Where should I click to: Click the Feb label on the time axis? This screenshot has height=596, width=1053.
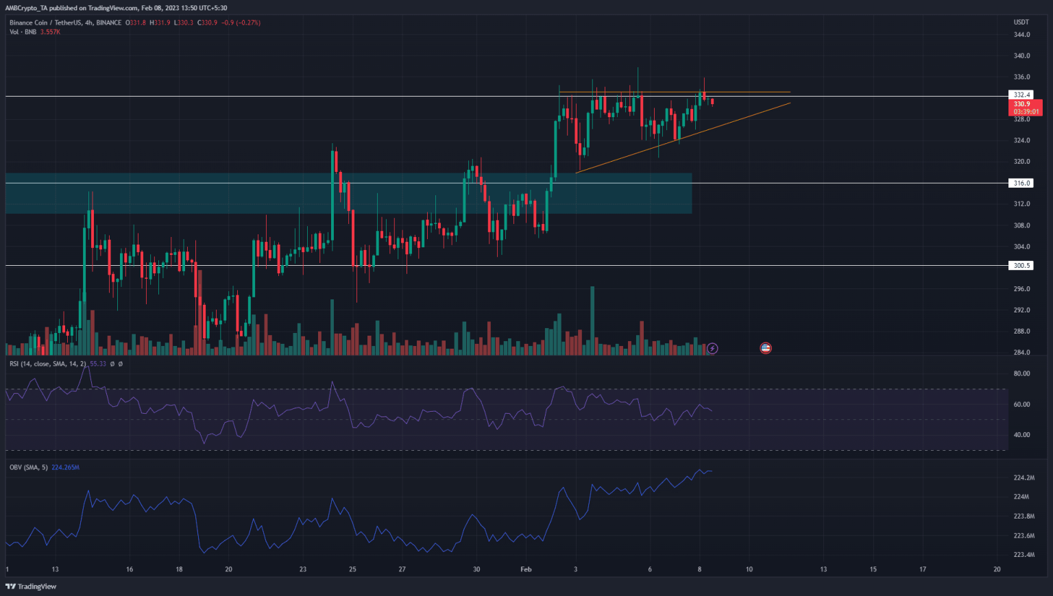click(x=526, y=569)
